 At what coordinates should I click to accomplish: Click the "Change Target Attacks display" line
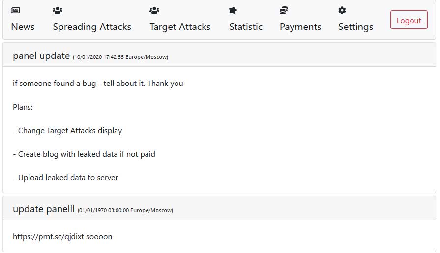point(67,131)
